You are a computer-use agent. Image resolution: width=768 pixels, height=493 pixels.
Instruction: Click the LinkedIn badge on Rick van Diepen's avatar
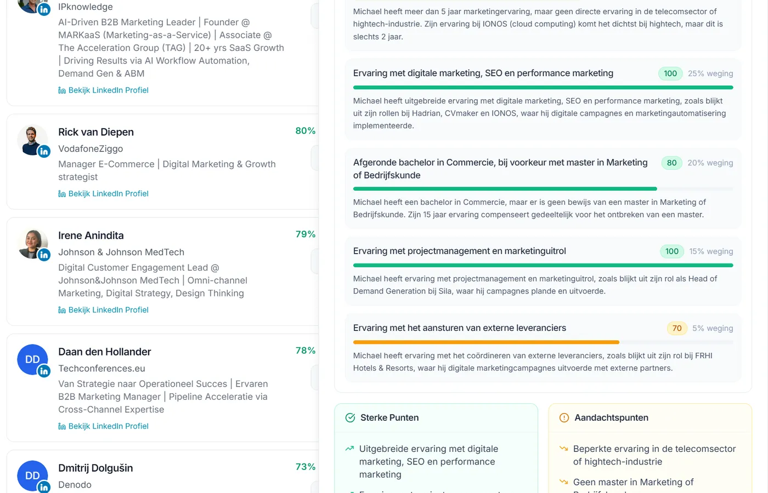coord(44,151)
